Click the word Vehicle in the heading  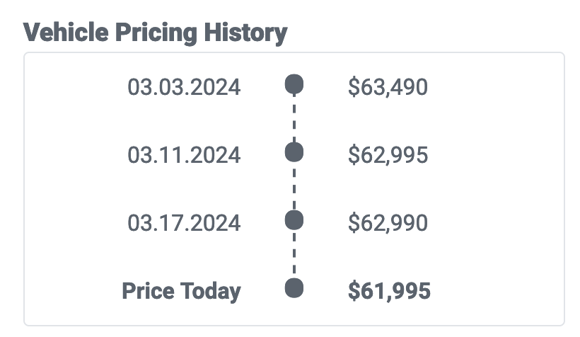pyautogui.click(x=66, y=33)
